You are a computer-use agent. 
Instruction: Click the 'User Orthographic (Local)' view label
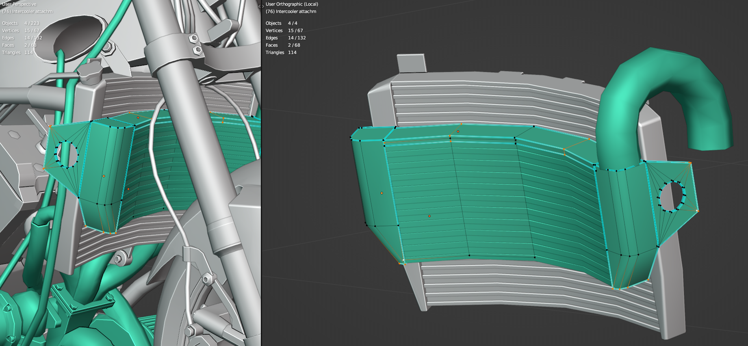(x=292, y=4)
